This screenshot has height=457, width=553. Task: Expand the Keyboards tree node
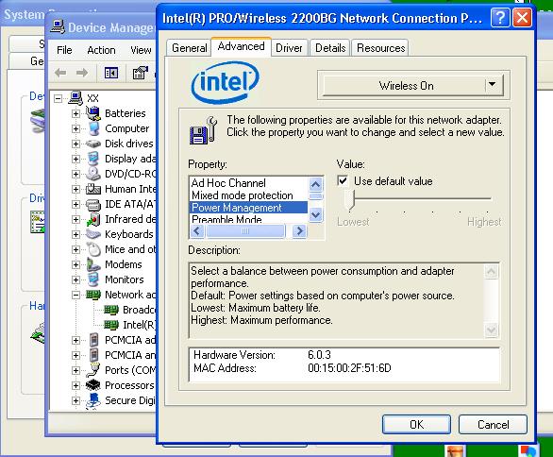click(x=75, y=235)
